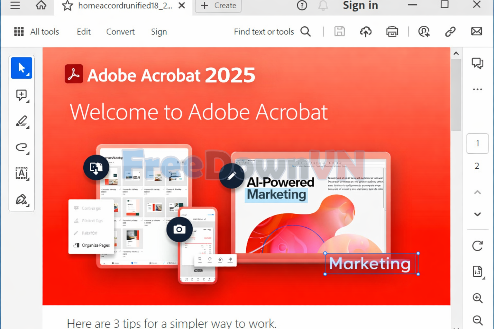The width and height of the screenshot is (494, 329).
Task: Activate the Edit Text tool
Action: click(x=22, y=173)
